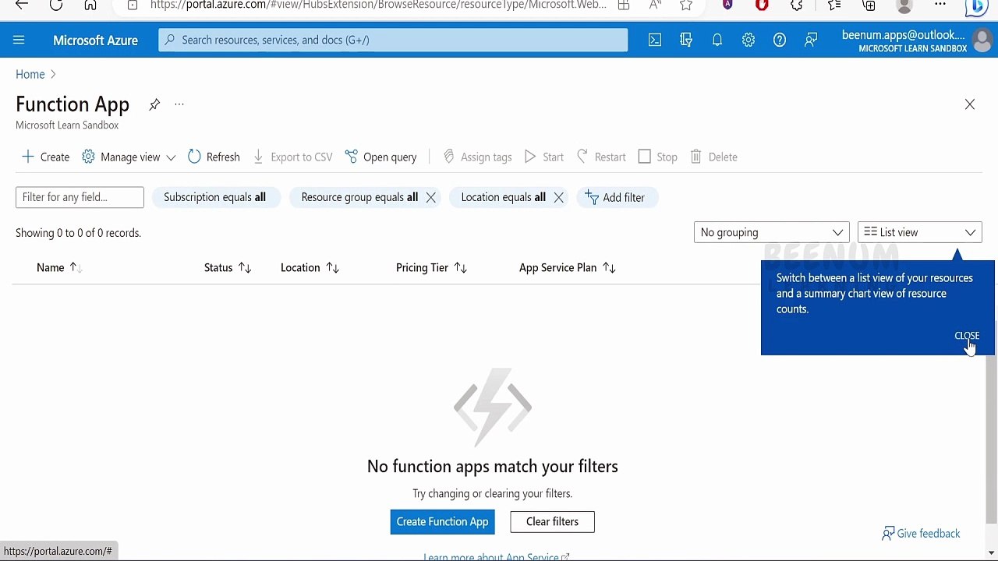Open the Help question mark icon
This screenshot has height=561, width=998.
[x=780, y=40]
